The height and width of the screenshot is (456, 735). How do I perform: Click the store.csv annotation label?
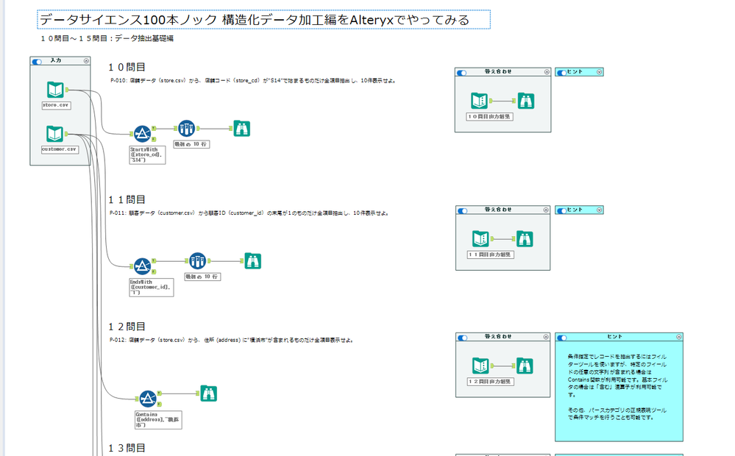(x=56, y=105)
